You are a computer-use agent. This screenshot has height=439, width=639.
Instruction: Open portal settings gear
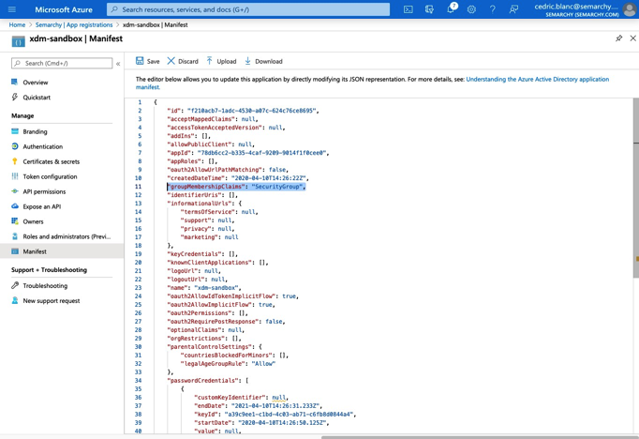tap(471, 9)
